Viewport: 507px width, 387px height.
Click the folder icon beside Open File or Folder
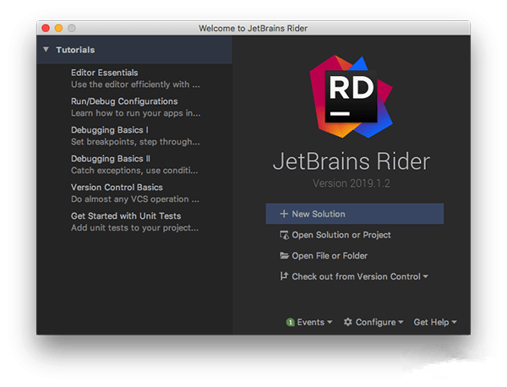point(284,256)
